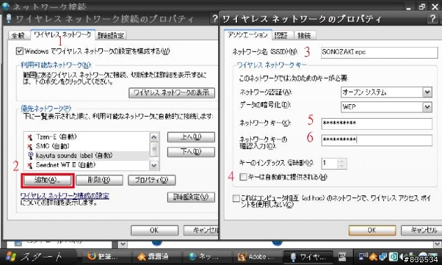Select the アソシエーション tab
The image size is (442, 265).
248,35
